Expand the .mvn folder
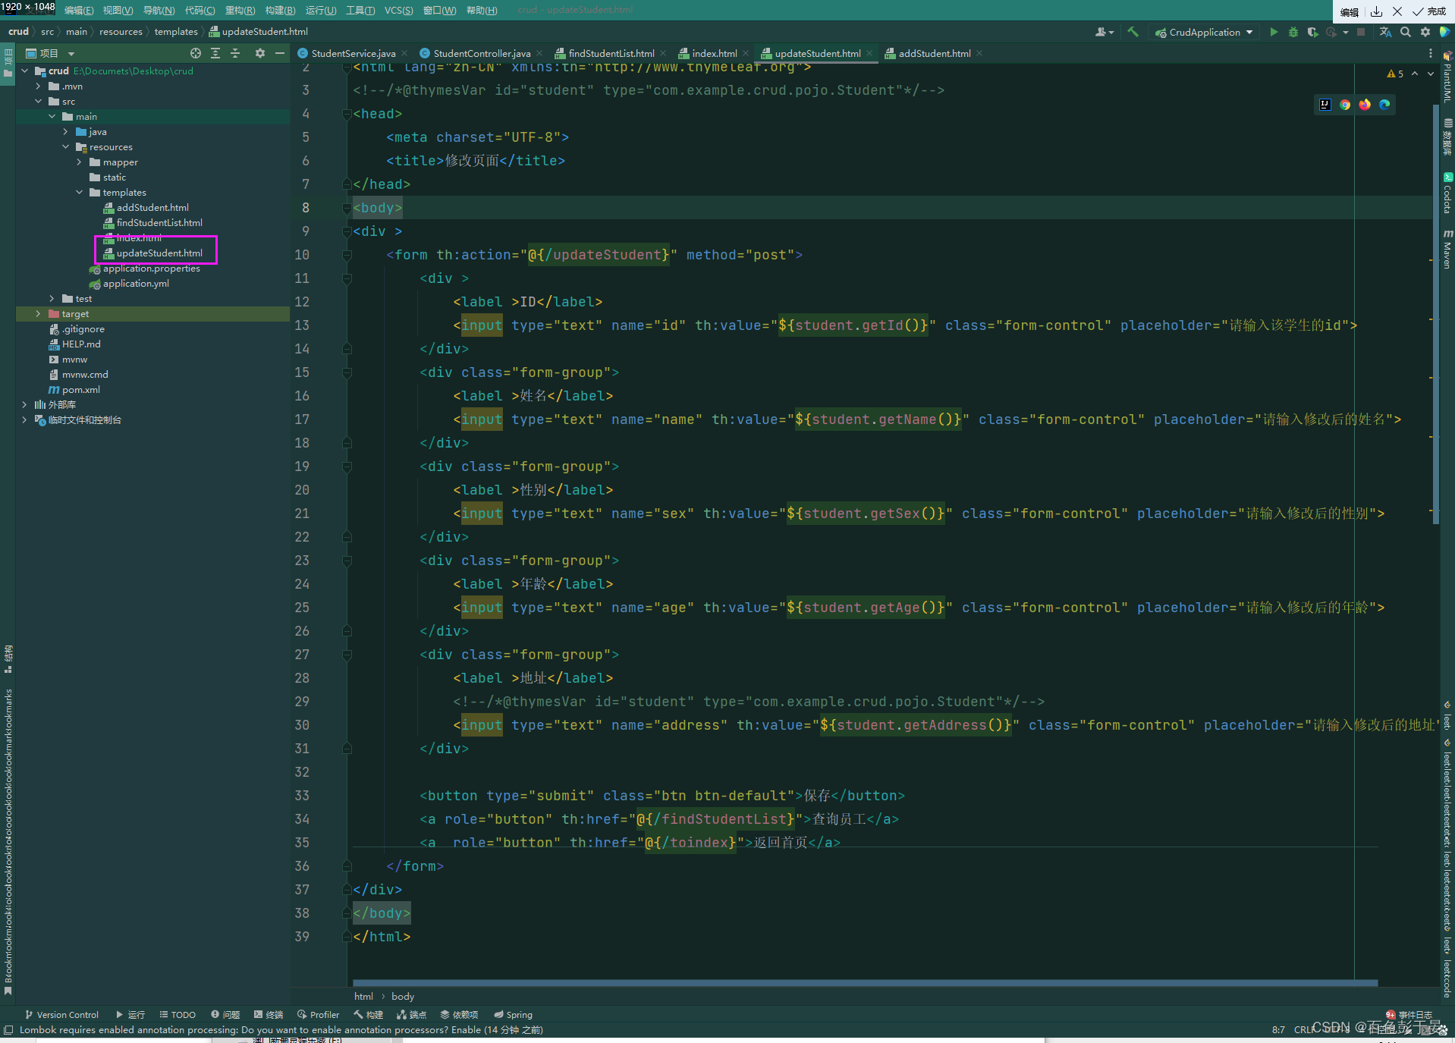The width and height of the screenshot is (1455, 1043). pyautogui.click(x=38, y=86)
